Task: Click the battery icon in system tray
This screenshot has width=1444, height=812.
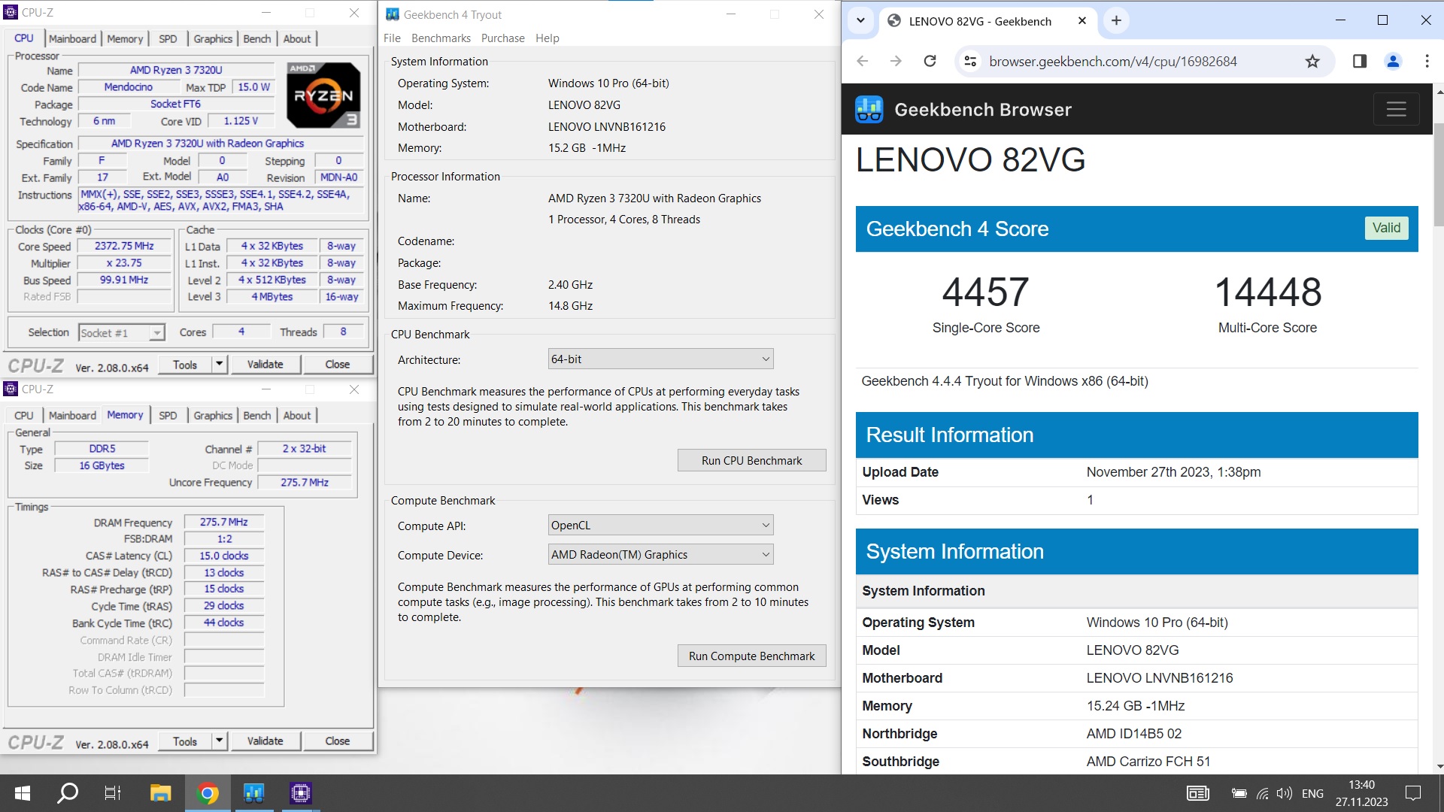Action: tap(1239, 793)
